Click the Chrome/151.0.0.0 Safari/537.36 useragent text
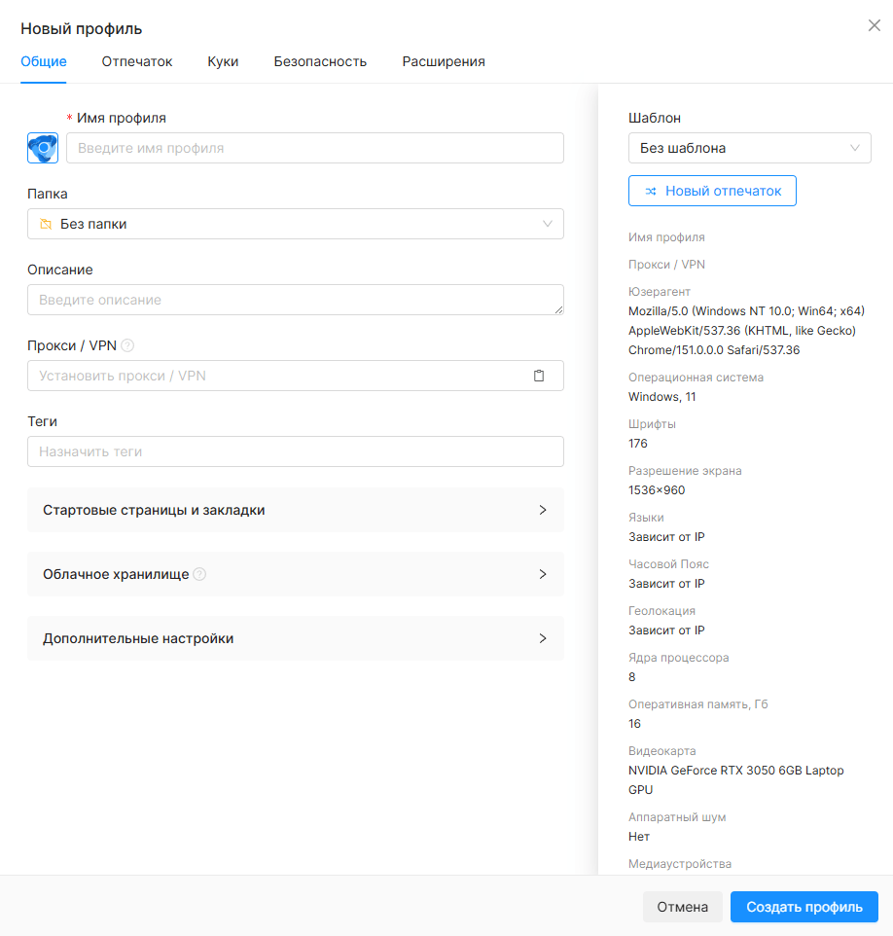 click(x=714, y=350)
